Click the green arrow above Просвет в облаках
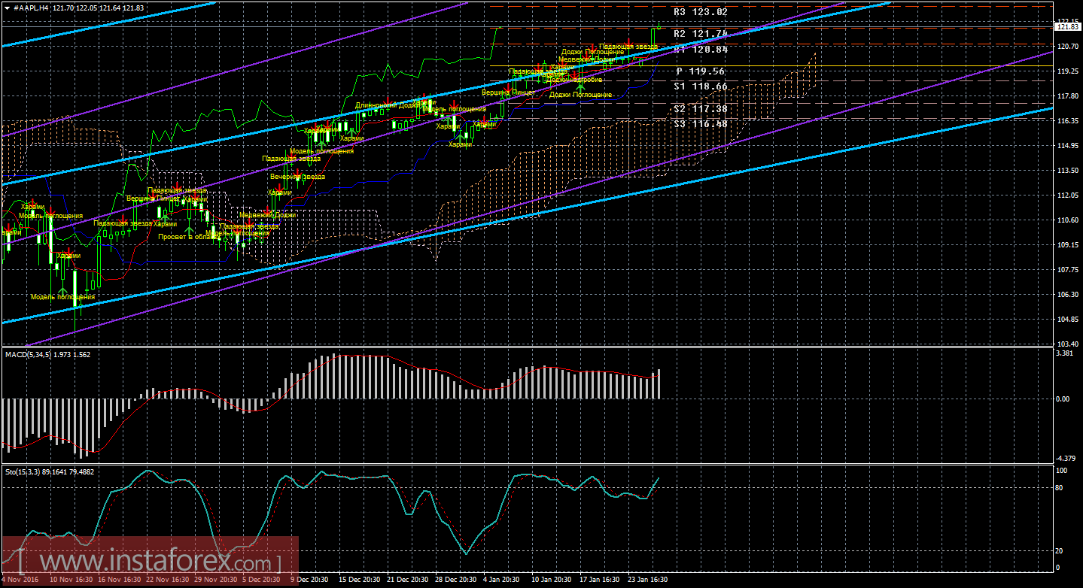This screenshot has width=1083, height=588. tap(189, 229)
